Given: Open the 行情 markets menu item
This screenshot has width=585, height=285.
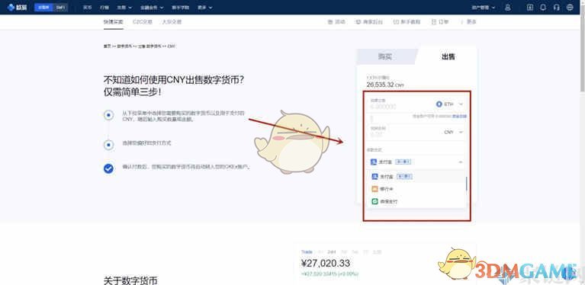Looking at the screenshot, I should (x=104, y=7).
